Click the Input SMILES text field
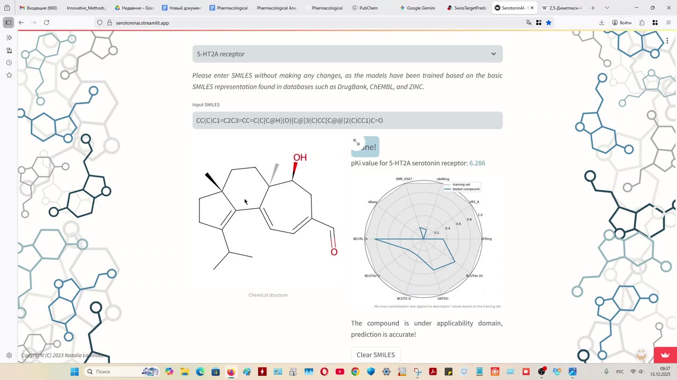Viewport: 677px width, 380px height. coord(347,120)
